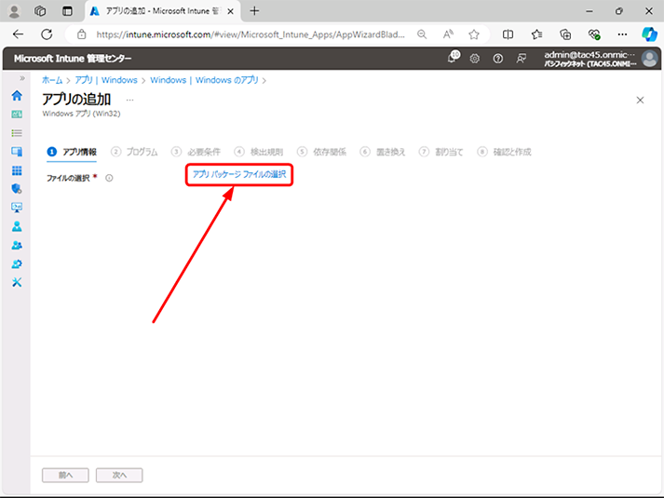Activate read aloud icon
Image resolution: width=664 pixels, height=498 pixels.
pos(448,34)
